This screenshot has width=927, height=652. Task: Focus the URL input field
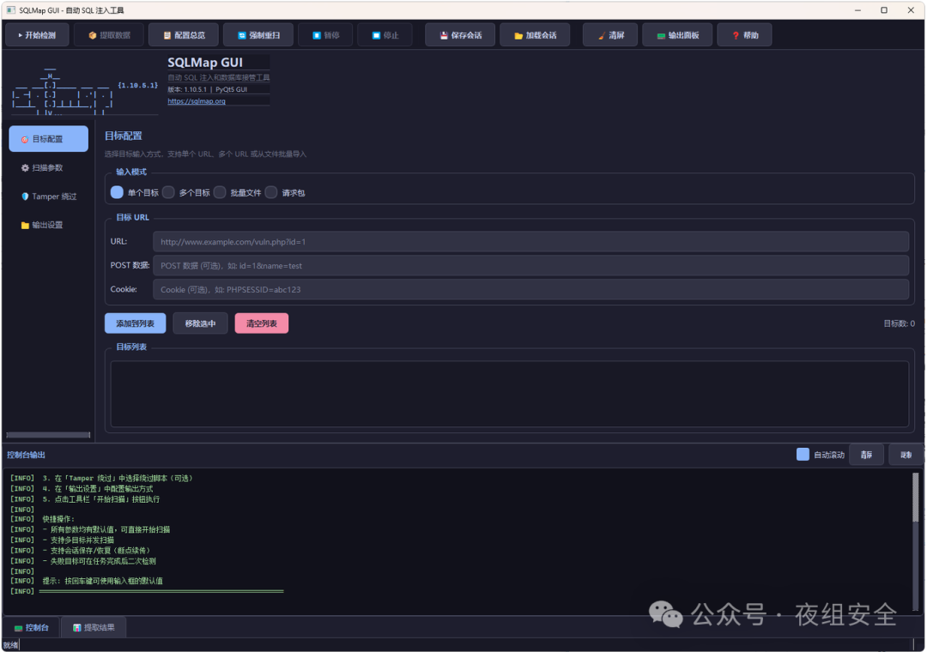point(531,242)
